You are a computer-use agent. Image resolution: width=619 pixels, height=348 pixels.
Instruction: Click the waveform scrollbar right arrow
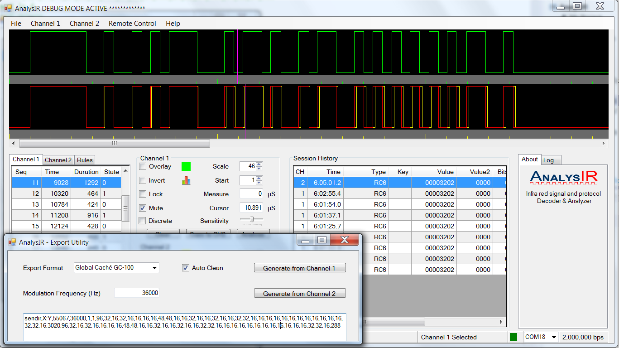[603, 144]
